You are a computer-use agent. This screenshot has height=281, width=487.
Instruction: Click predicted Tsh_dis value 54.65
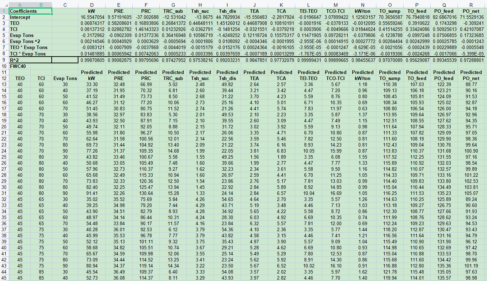(x=227, y=199)
